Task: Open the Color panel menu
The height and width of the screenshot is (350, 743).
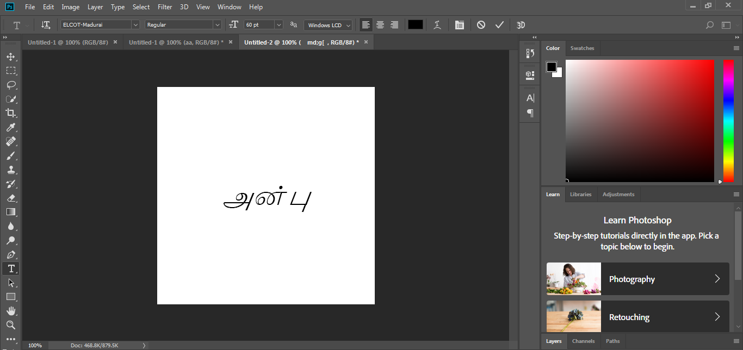Action: point(736,48)
